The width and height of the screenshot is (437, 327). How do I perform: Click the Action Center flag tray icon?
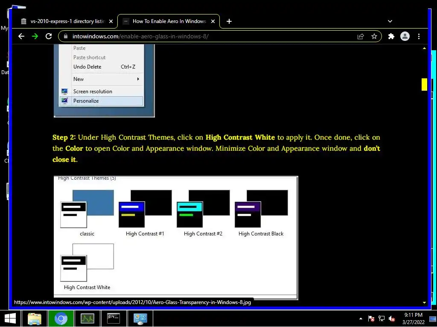(x=371, y=318)
